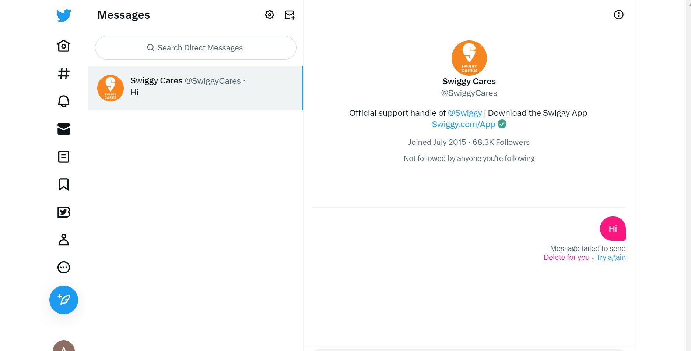This screenshot has height=351, width=691.
Task: Open the Home timeline
Action: (63, 46)
